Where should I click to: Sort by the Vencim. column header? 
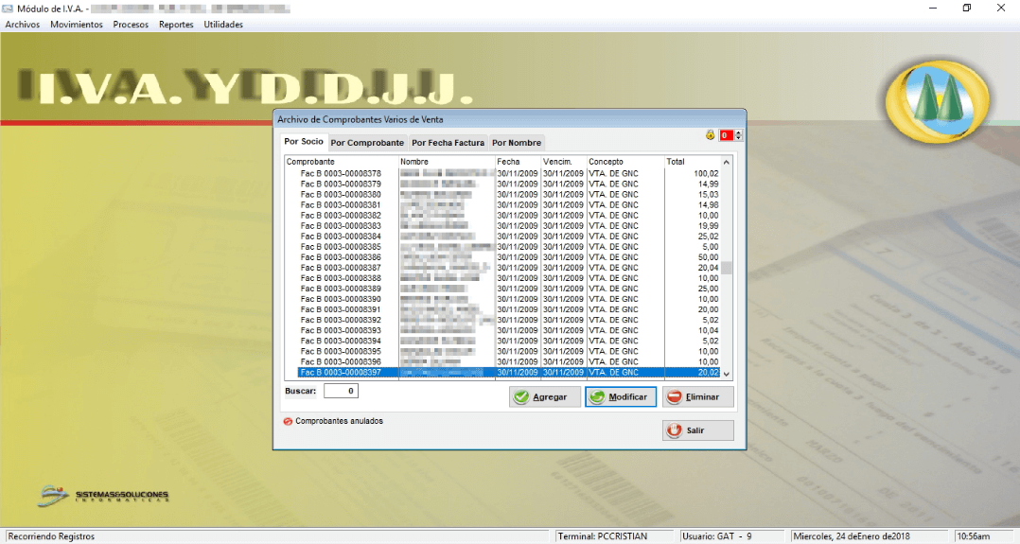(563, 162)
